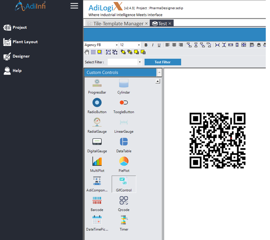The height and width of the screenshot is (240, 270).
Task: Select the GifControl item
Action: (124, 184)
